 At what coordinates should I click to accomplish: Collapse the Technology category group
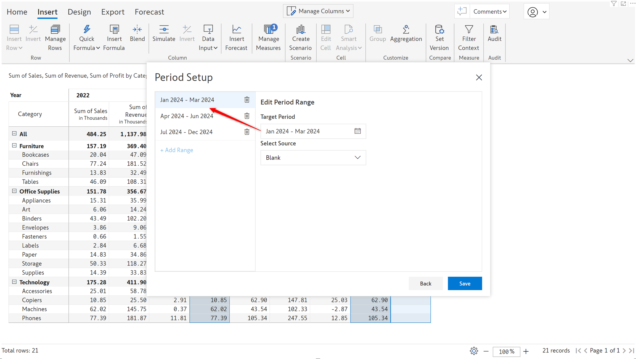(14, 282)
